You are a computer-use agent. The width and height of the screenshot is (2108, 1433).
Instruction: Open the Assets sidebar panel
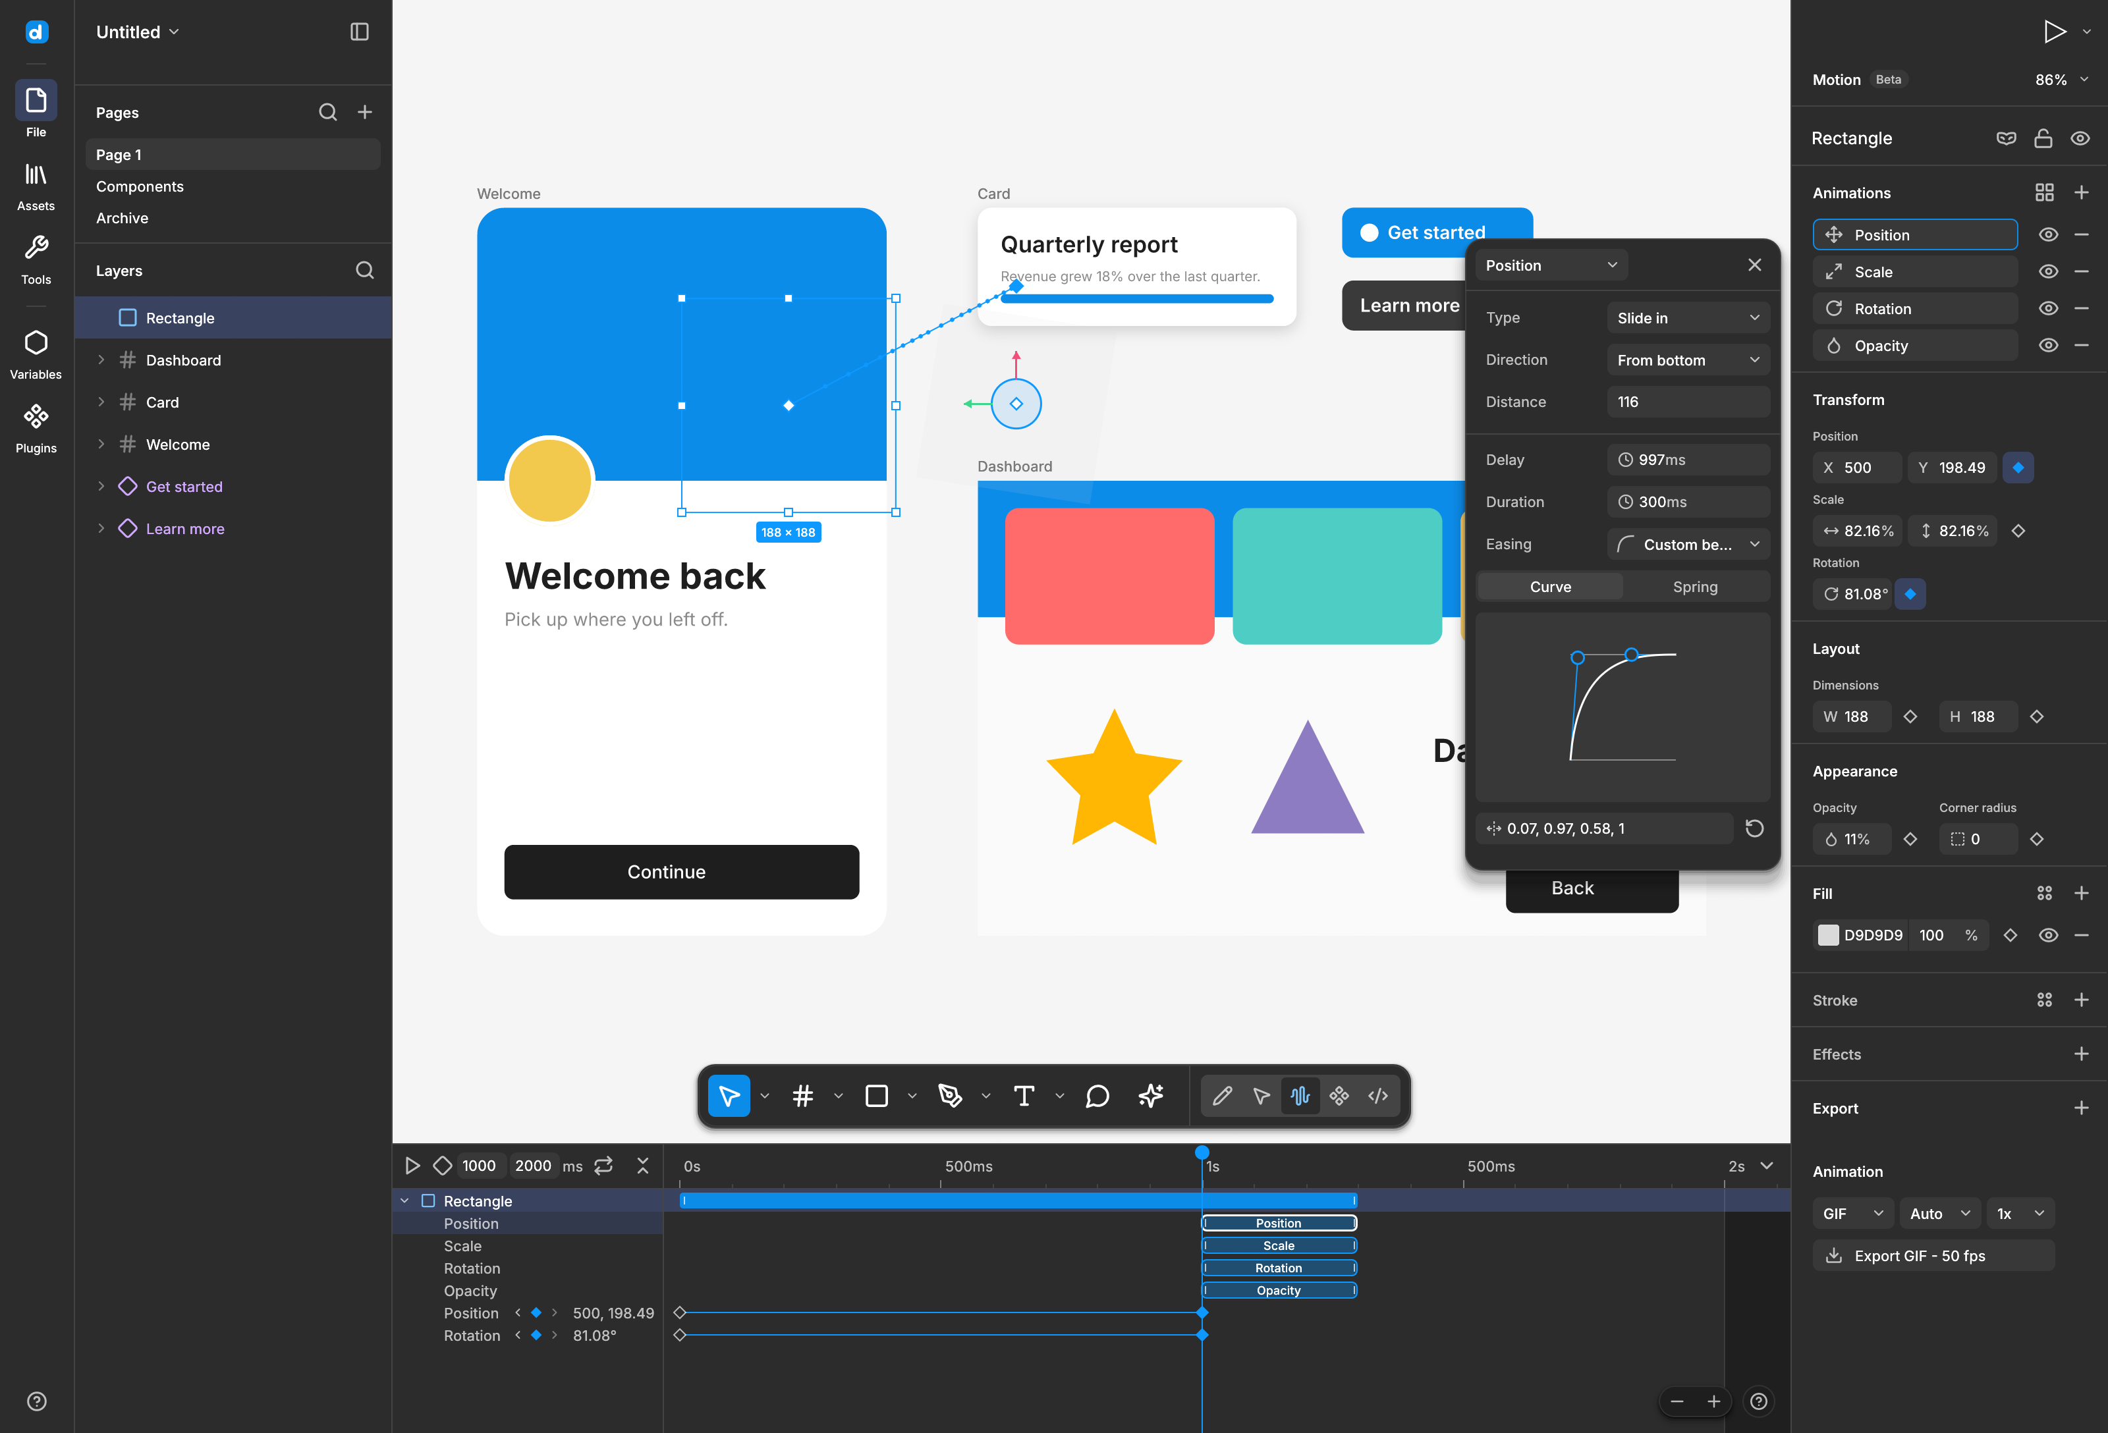coord(36,186)
